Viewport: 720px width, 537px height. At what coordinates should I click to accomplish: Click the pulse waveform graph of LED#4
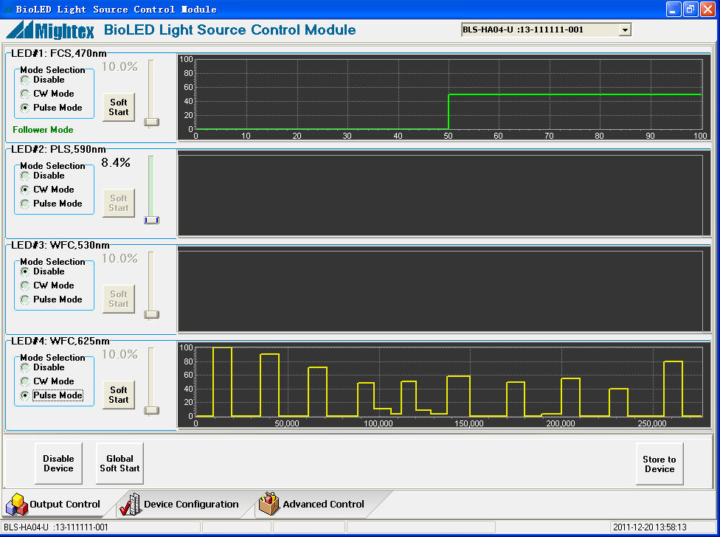443,384
